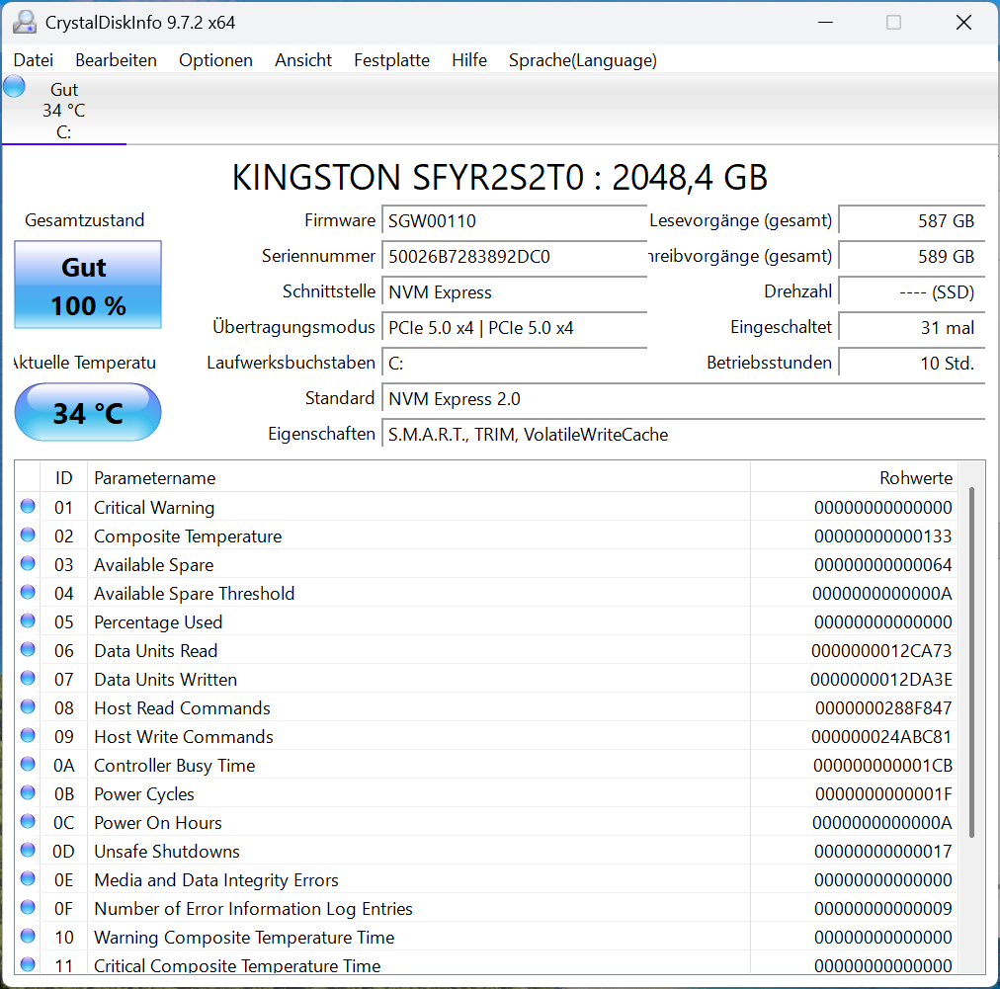Click the status orb for Composite Temperature
Image resolution: width=1000 pixels, height=989 pixels.
coord(28,535)
